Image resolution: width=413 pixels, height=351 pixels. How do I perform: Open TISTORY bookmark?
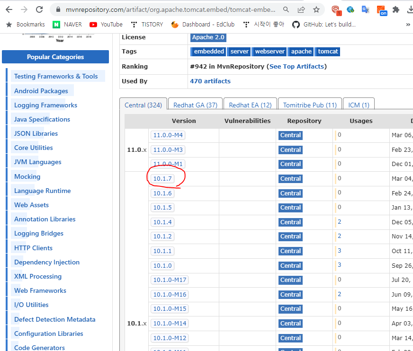[x=147, y=25]
